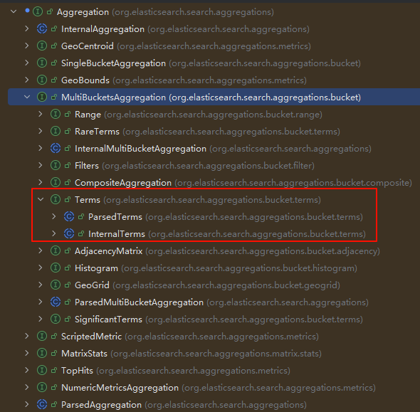Select the NumericMetricsAggregation tree row label

point(120,388)
